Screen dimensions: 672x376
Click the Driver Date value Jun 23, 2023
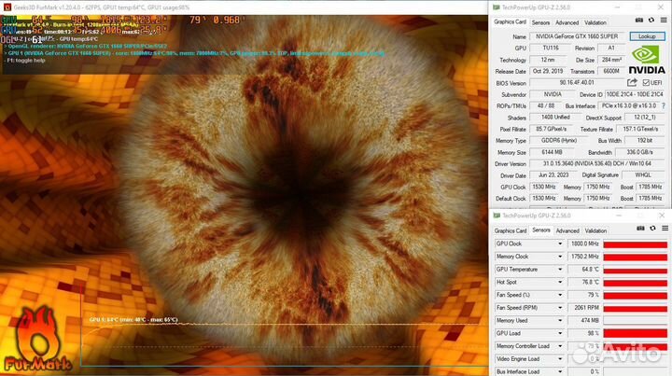click(x=553, y=175)
